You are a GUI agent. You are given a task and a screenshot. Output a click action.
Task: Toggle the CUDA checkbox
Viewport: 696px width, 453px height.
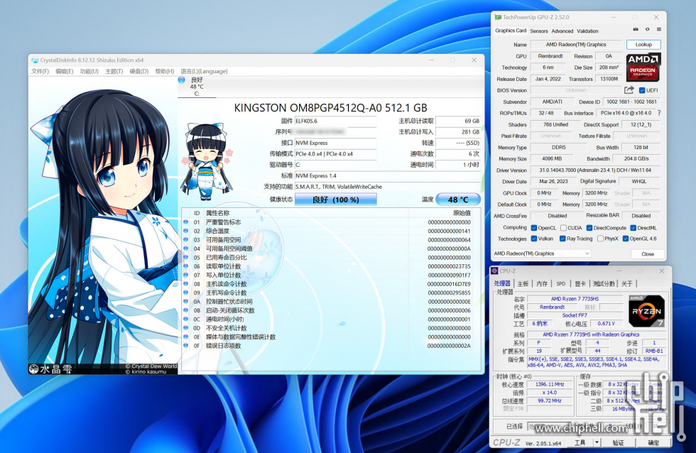(x=563, y=228)
